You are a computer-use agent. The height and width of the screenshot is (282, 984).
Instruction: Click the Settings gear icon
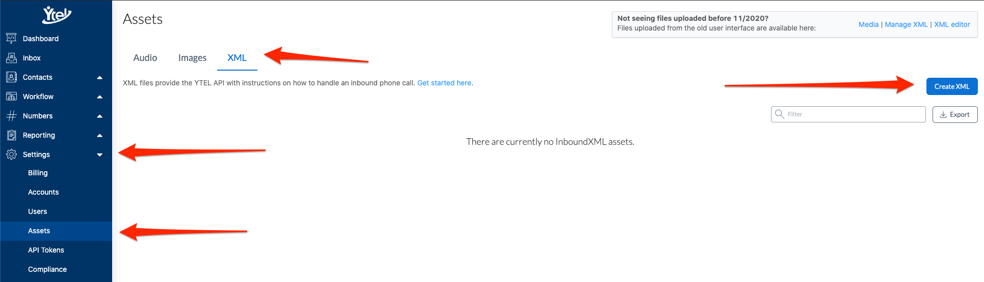pyautogui.click(x=11, y=154)
